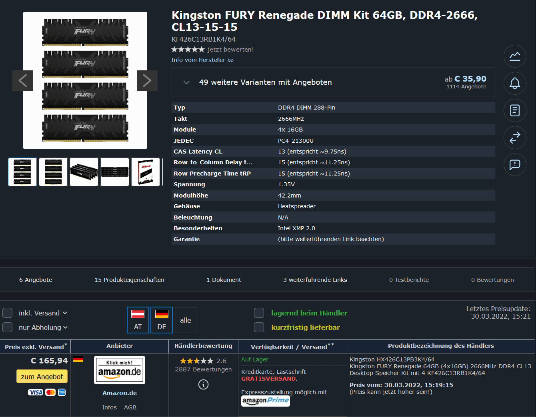Open merchant rating info circle icon
This screenshot has width=536, height=417.
203,385
